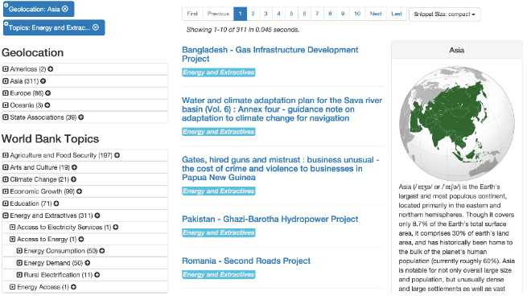Click Energy and Extractives tag under Pakistan result
Image resolution: width=531 pixels, height=304 pixels.
pyautogui.click(x=218, y=232)
